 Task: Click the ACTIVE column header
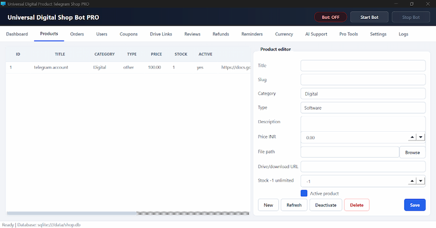(205, 54)
